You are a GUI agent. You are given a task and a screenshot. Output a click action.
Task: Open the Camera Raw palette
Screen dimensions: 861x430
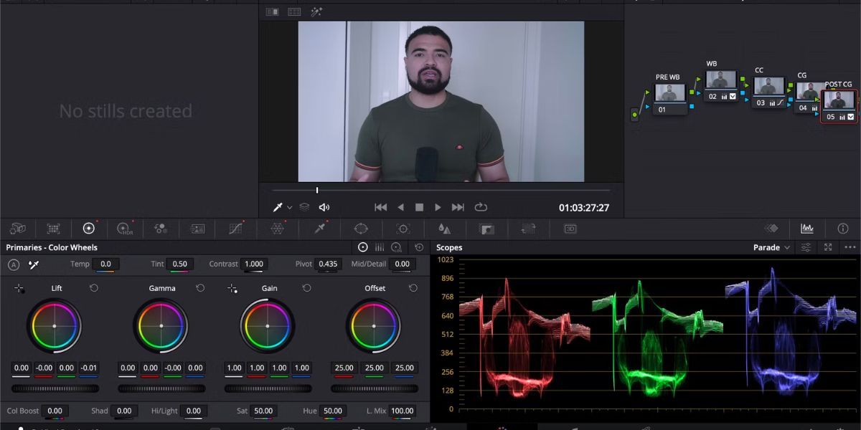pyautogui.click(x=18, y=229)
